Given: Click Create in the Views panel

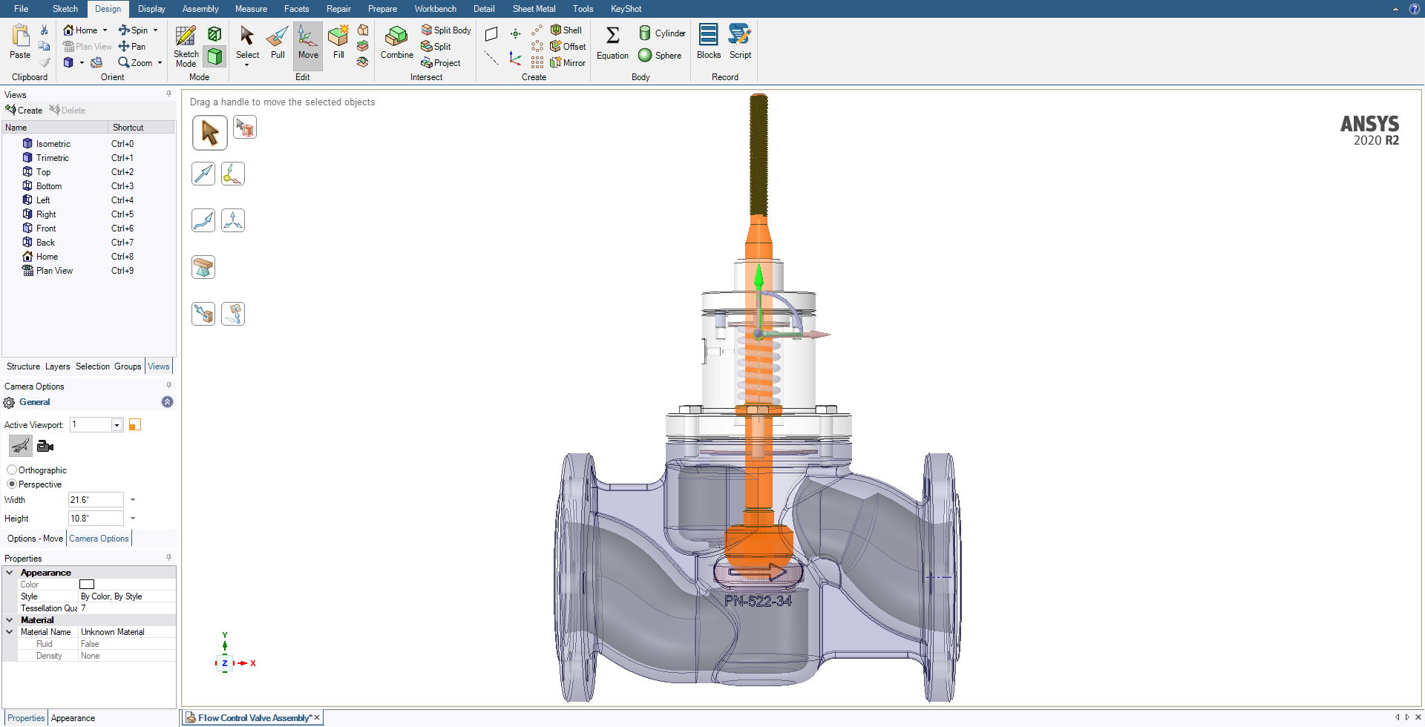Looking at the screenshot, I should click(24, 111).
